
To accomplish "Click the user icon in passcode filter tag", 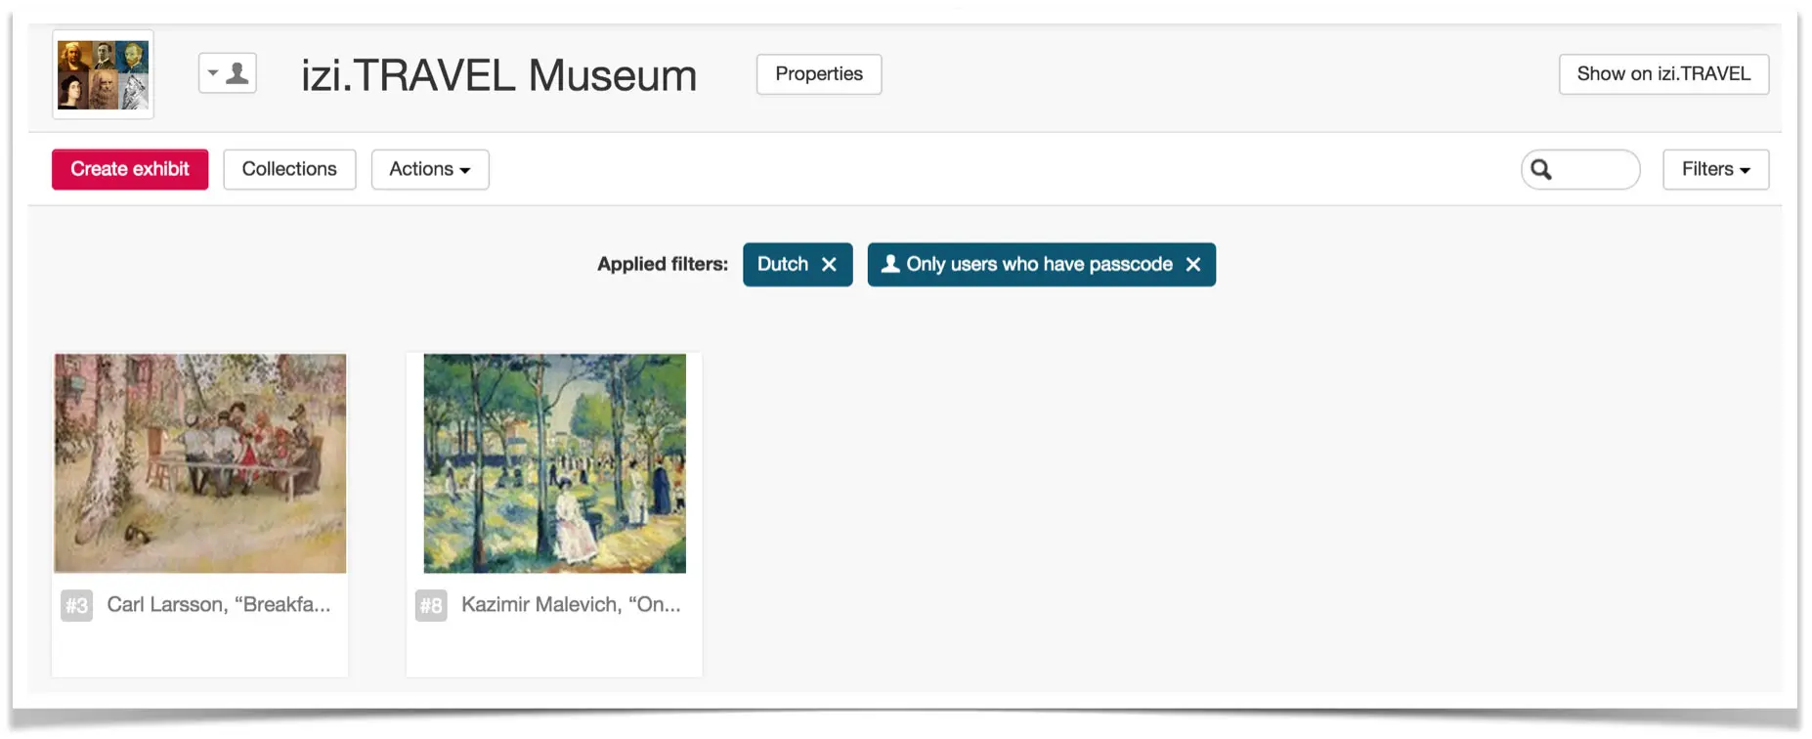I will point(890,264).
